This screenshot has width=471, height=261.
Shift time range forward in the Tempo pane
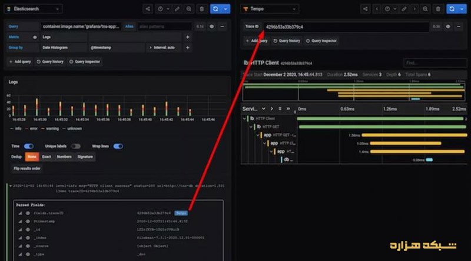click(415, 9)
